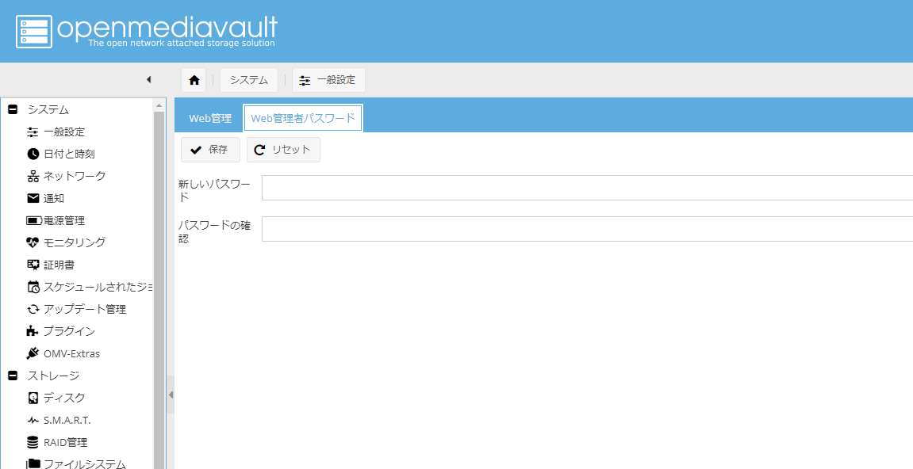Screen dimensions: 913x469
Task: Focus the パスワードの確認 input field
Action: coord(587,229)
